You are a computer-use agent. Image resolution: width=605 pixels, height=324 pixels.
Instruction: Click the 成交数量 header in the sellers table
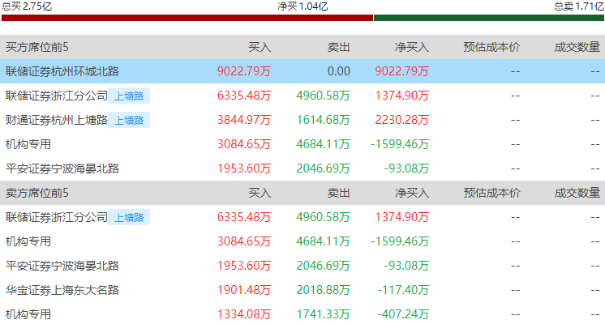[x=577, y=193]
